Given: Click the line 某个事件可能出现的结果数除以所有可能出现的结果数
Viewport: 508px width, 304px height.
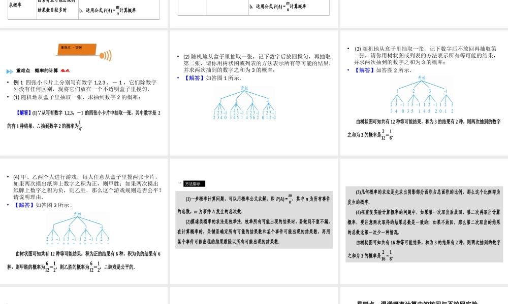Looking at the screenshot, I should pos(228,242).
